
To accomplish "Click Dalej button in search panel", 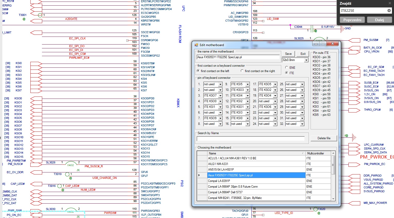I will click(379, 20).
